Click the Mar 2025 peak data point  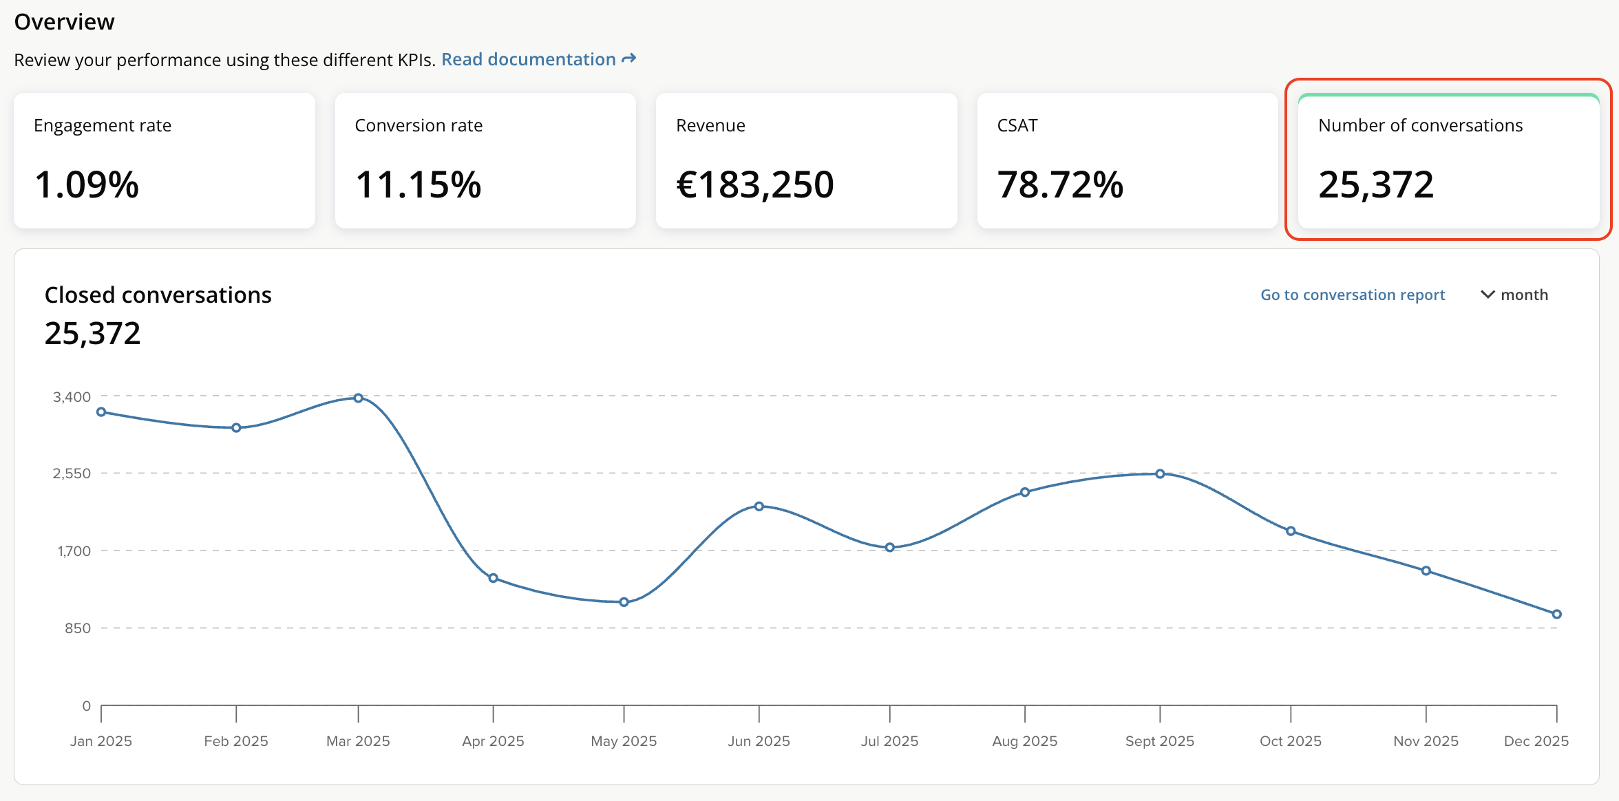click(x=358, y=398)
